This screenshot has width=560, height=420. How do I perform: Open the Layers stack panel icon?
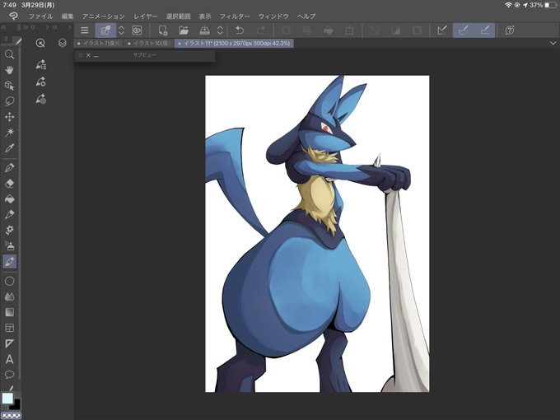click(x=63, y=43)
